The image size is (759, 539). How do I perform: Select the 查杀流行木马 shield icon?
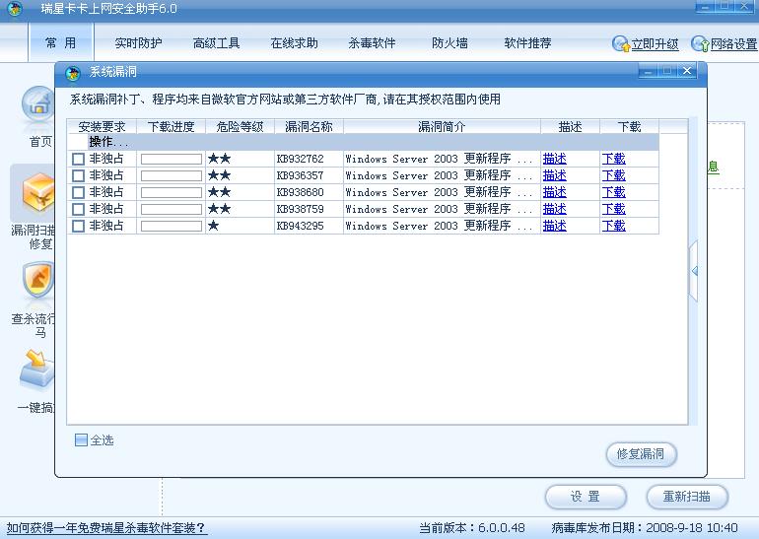pos(38,282)
